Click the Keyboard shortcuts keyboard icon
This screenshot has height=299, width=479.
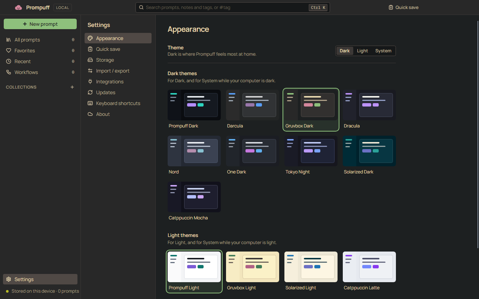(x=90, y=103)
